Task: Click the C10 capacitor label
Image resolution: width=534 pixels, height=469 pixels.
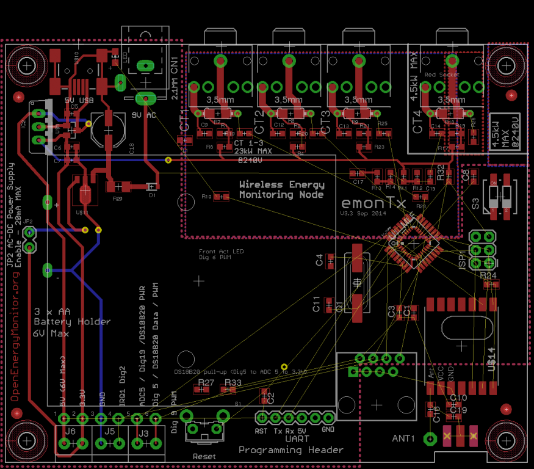Action: [x=458, y=398]
